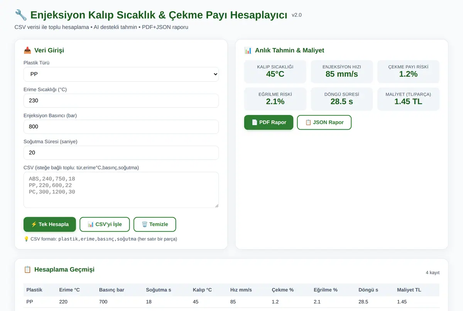Viewport: 463px width, 311px height.
Task: Click the inbox icon beside Veri Girişi
Action: pos(27,50)
